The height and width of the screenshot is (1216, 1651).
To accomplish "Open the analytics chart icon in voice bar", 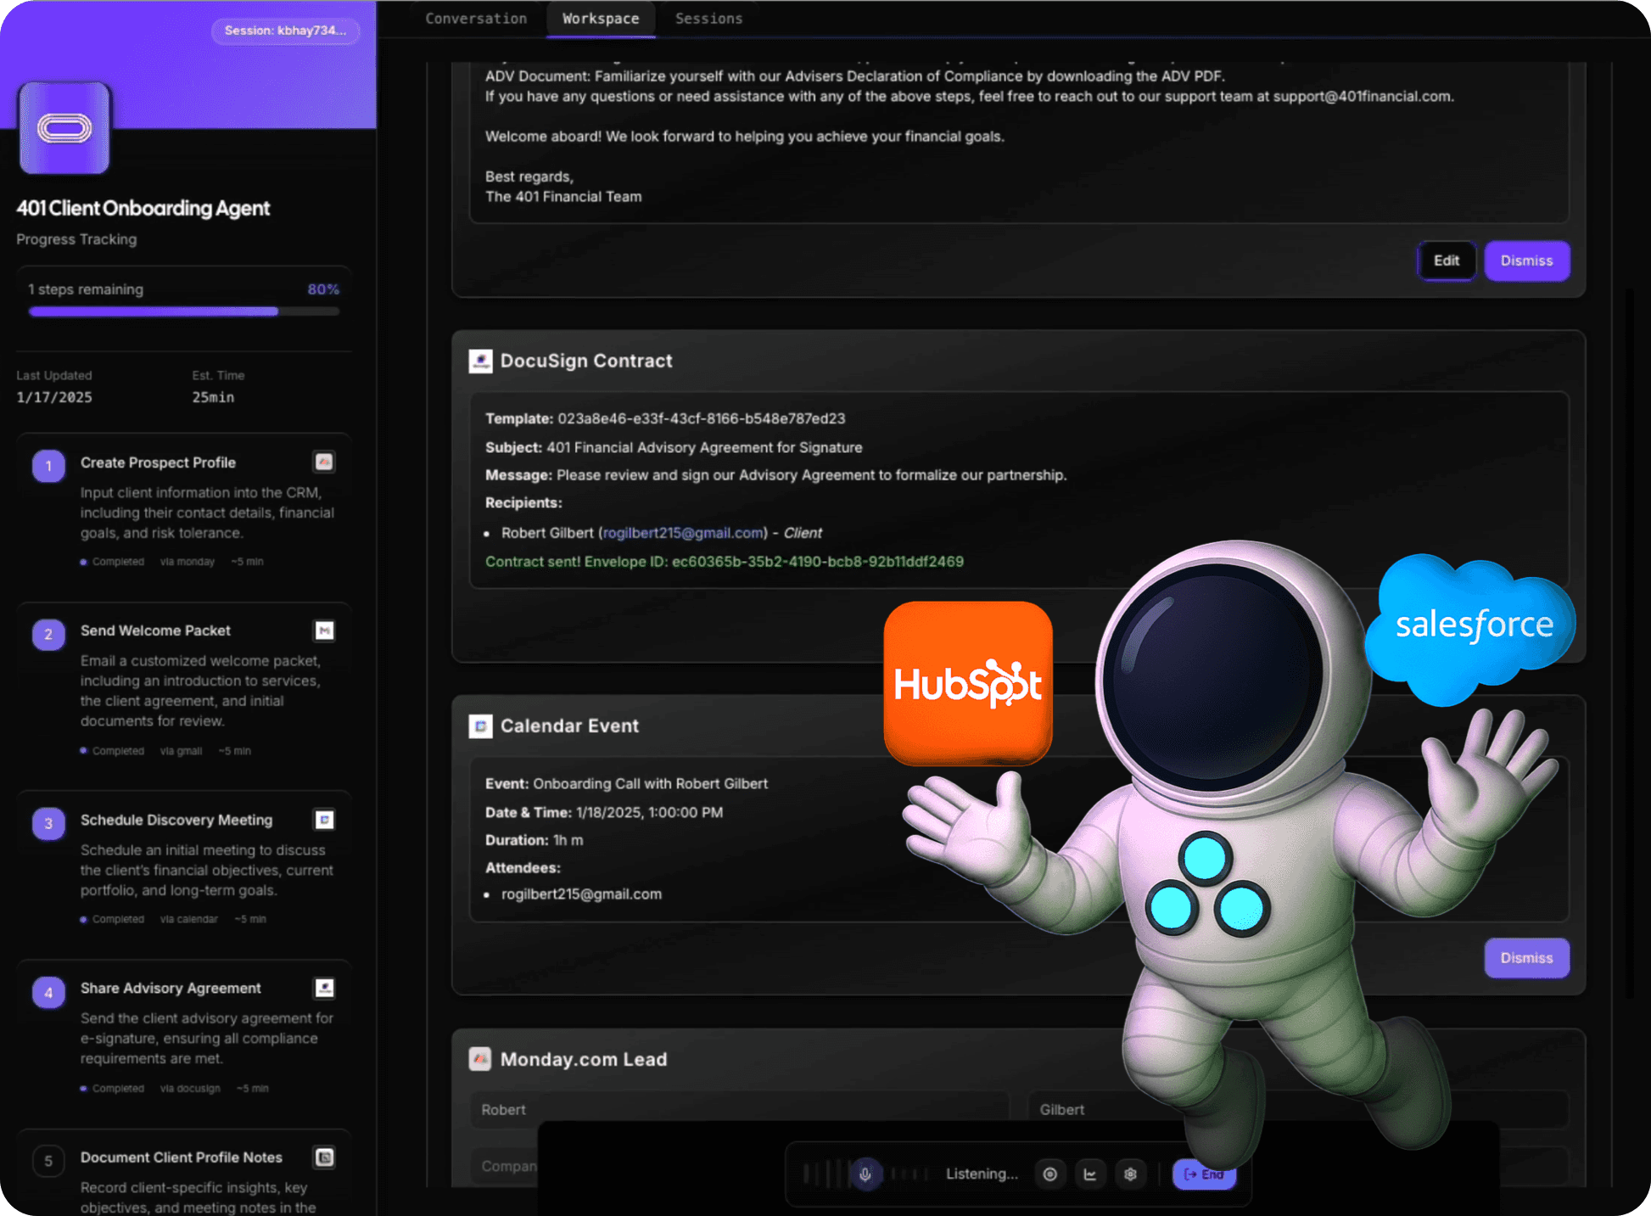I will pyautogui.click(x=1090, y=1174).
